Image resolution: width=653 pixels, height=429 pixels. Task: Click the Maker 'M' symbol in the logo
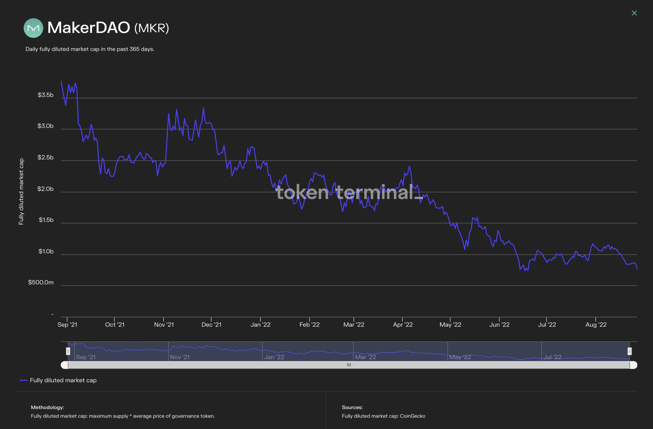(x=33, y=29)
